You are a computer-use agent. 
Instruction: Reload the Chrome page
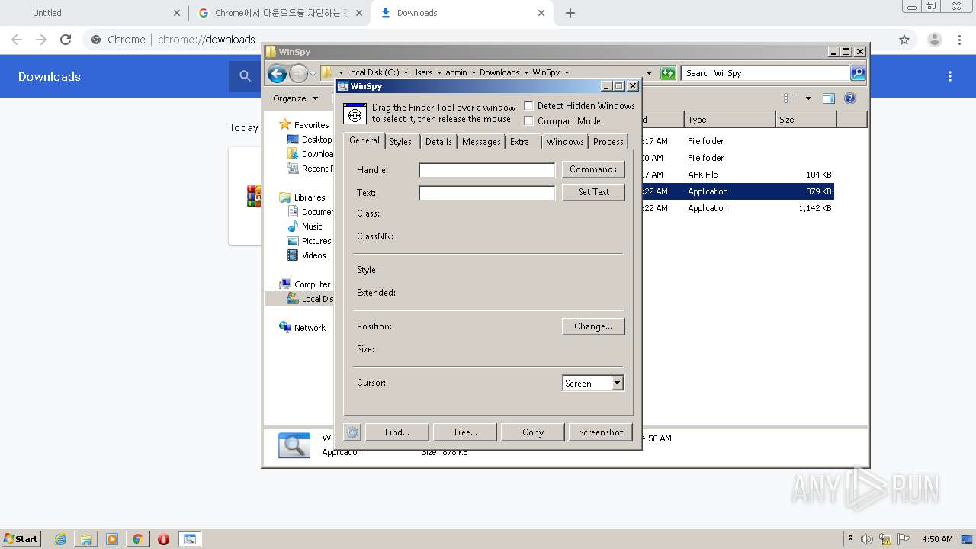(x=66, y=40)
